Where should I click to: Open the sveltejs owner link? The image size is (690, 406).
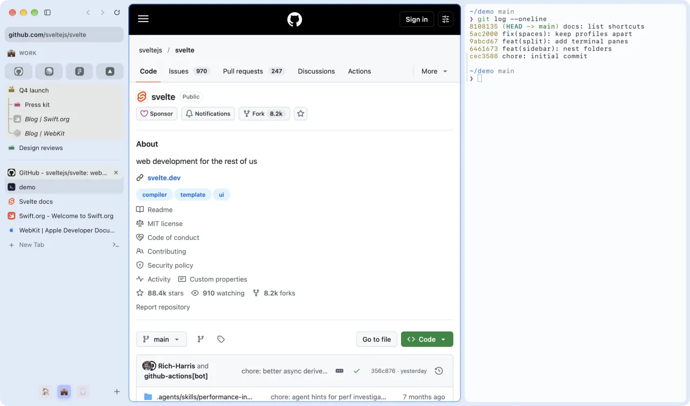pyautogui.click(x=150, y=50)
